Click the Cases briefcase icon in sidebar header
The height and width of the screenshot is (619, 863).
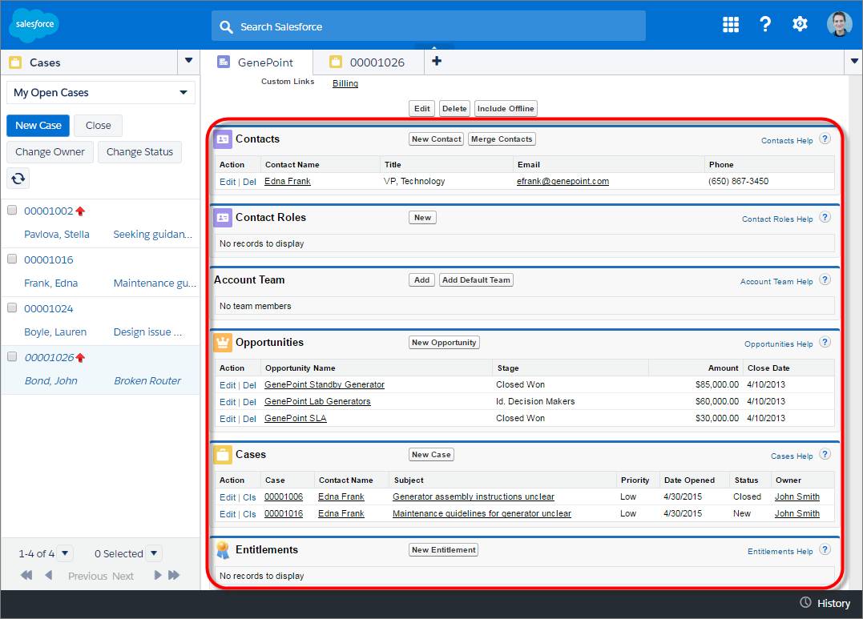pyautogui.click(x=15, y=62)
